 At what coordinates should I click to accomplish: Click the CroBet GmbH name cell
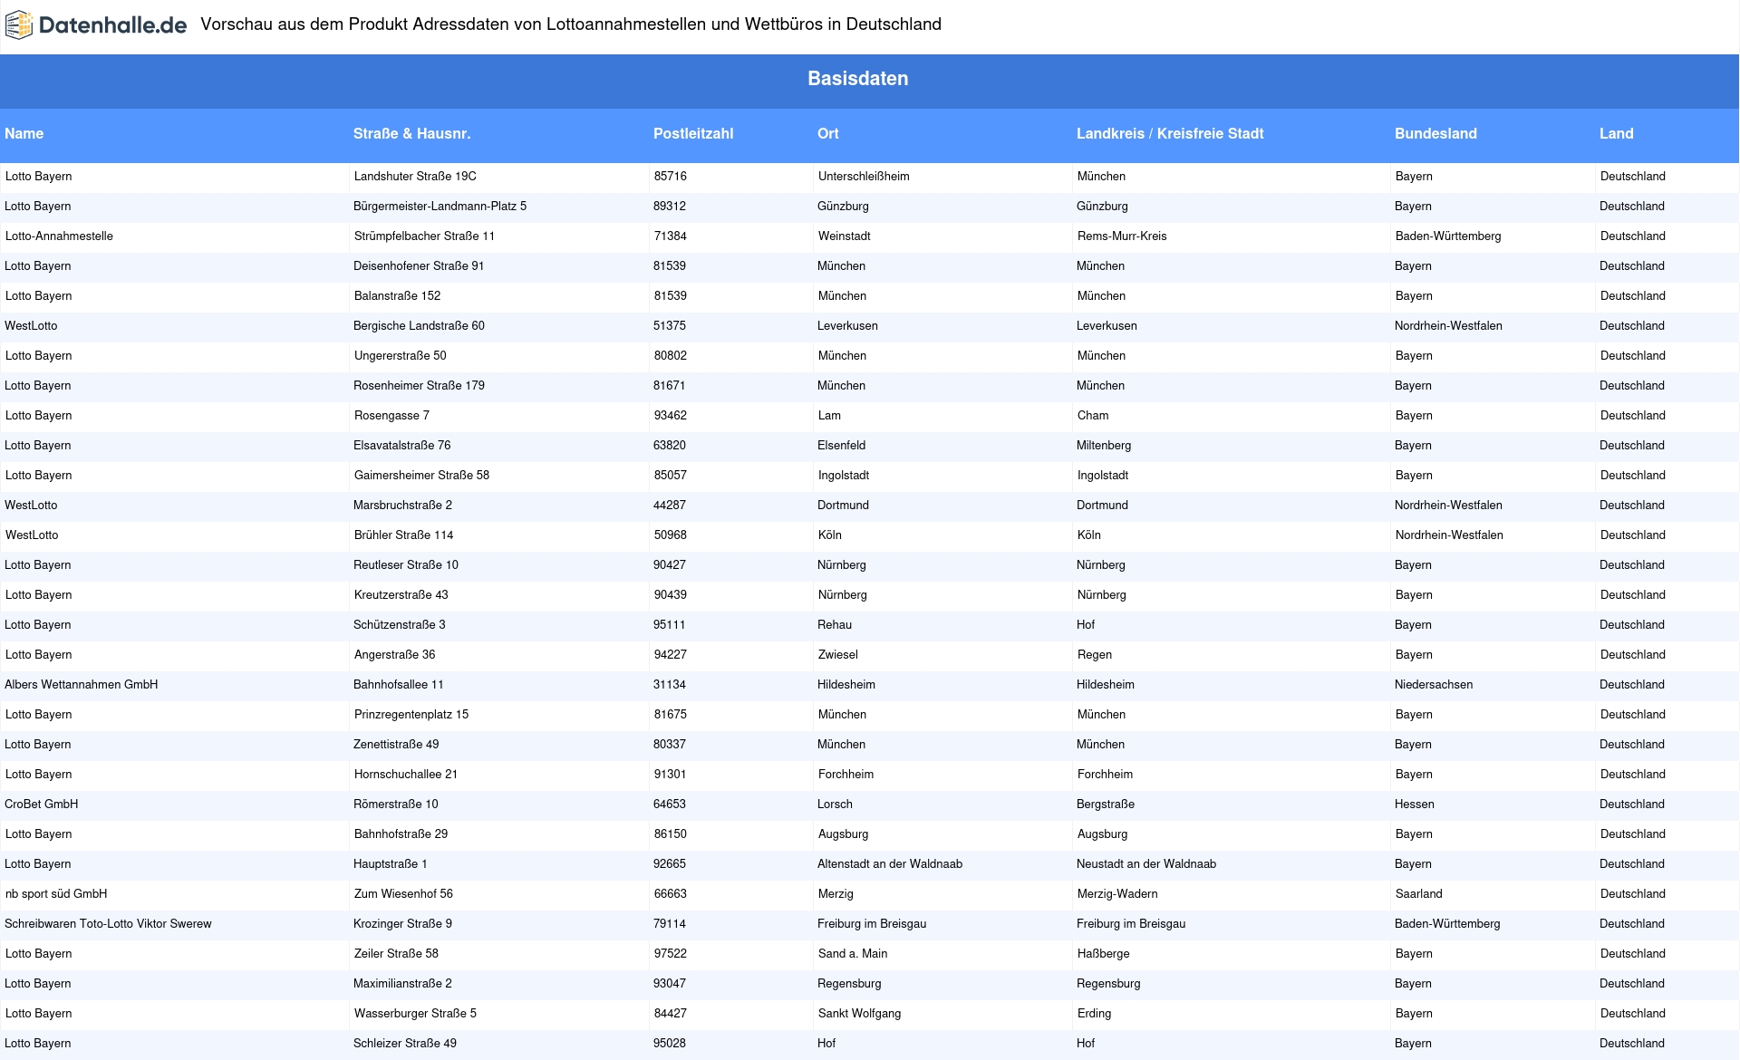[x=42, y=805]
